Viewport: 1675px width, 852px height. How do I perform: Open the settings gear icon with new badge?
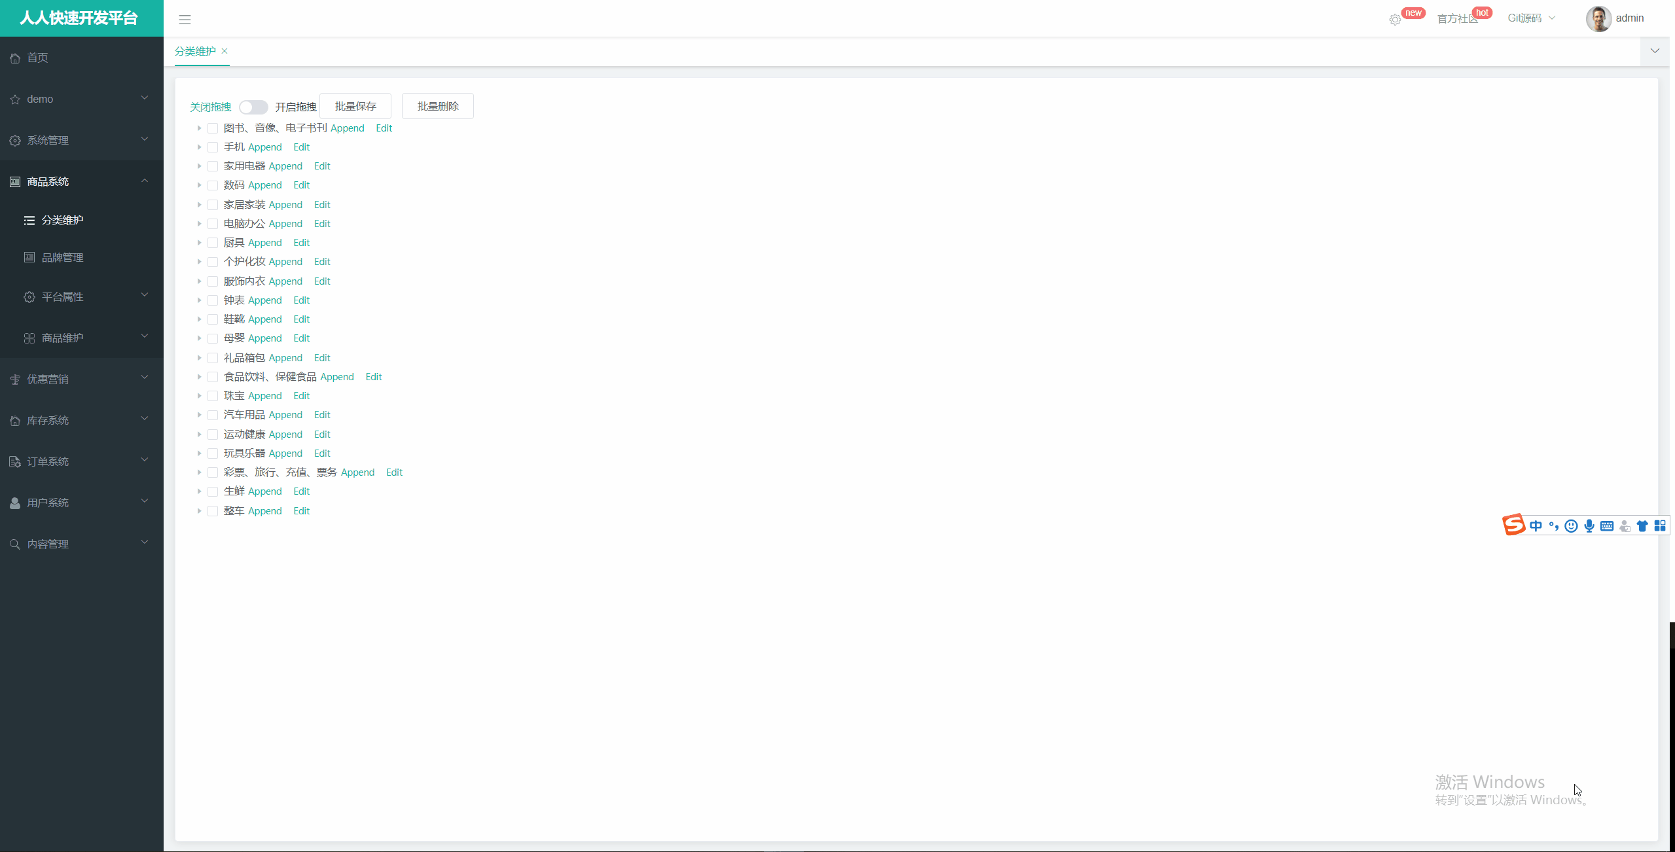(x=1395, y=20)
